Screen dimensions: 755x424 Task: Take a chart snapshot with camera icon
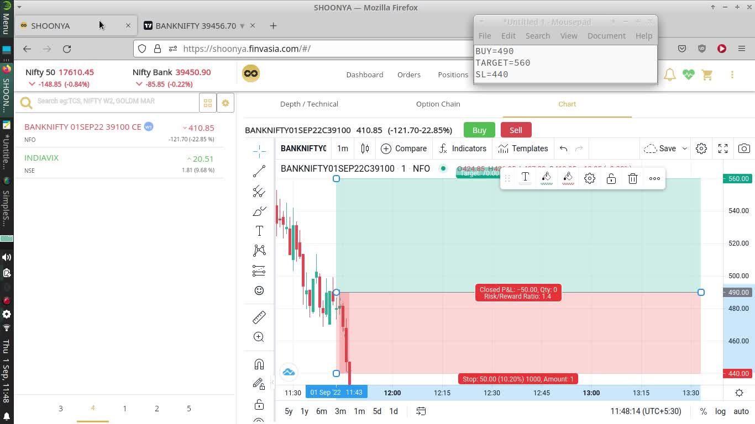click(x=744, y=149)
